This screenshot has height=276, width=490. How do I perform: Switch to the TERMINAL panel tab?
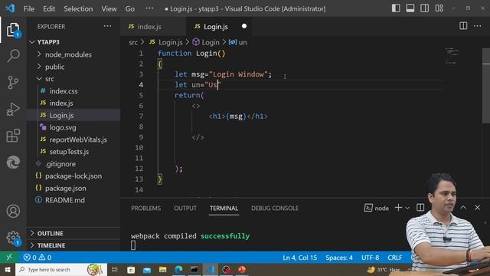click(x=224, y=209)
